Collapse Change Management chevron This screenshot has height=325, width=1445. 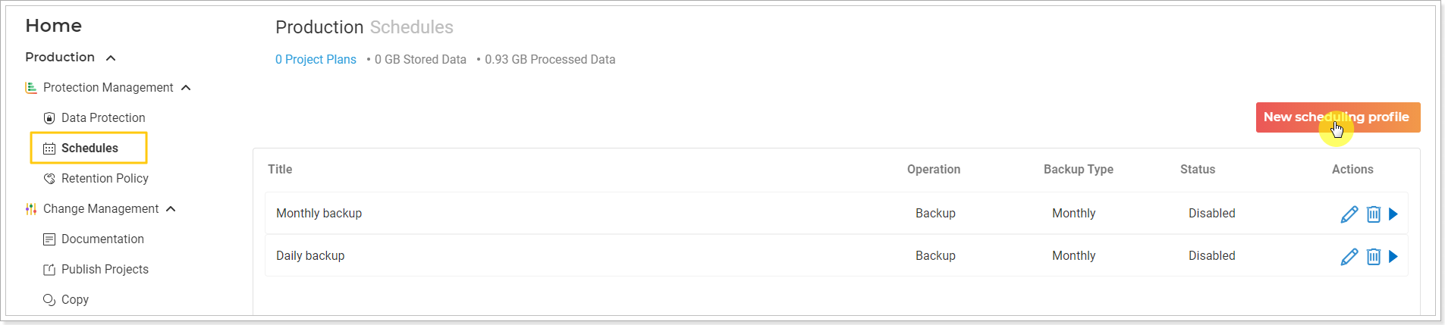pyautogui.click(x=171, y=209)
